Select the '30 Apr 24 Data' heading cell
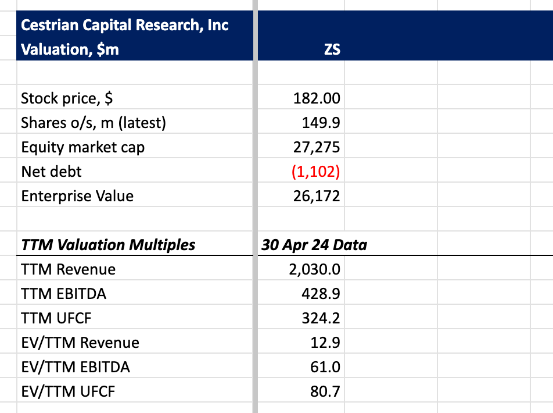Image resolution: width=553 pixels, height=413 pixels. 314,245
